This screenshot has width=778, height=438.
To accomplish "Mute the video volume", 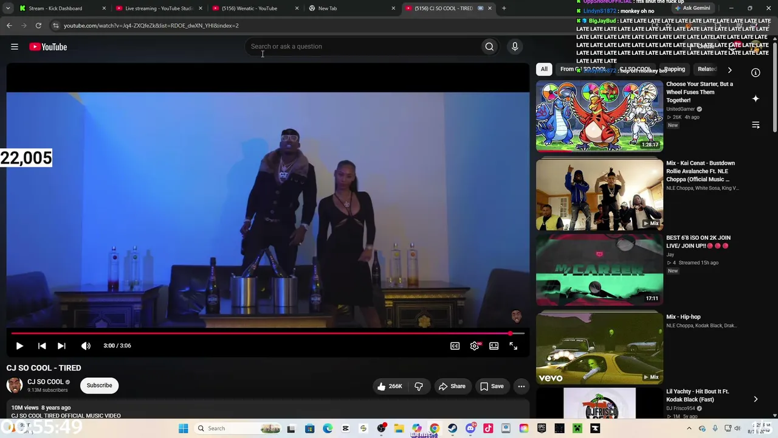I will tap(86, 346).
